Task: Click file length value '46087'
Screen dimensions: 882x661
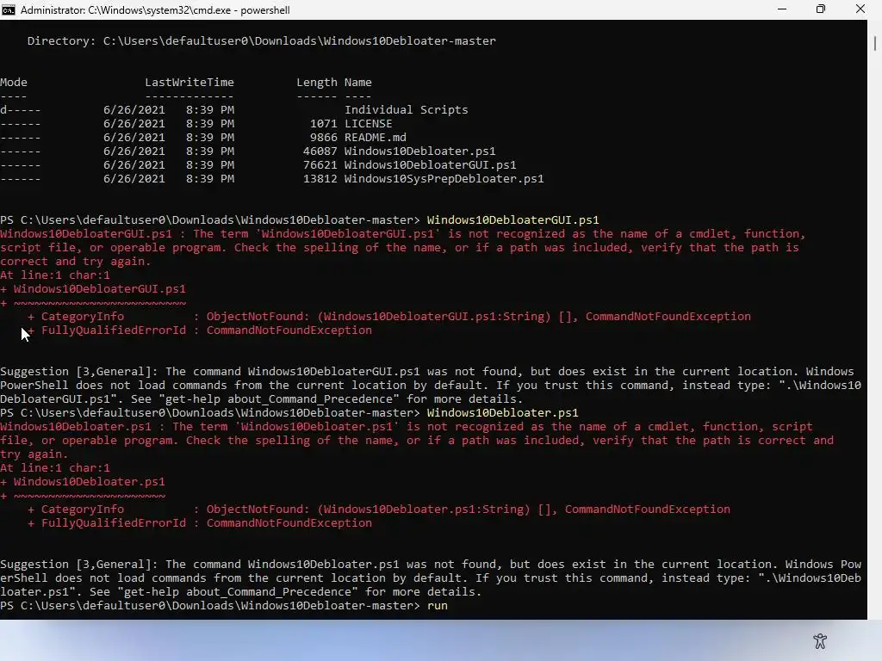Action: [x=320, y=151]
